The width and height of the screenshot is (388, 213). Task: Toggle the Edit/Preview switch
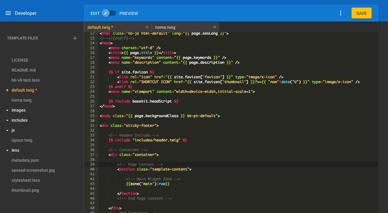109,13
